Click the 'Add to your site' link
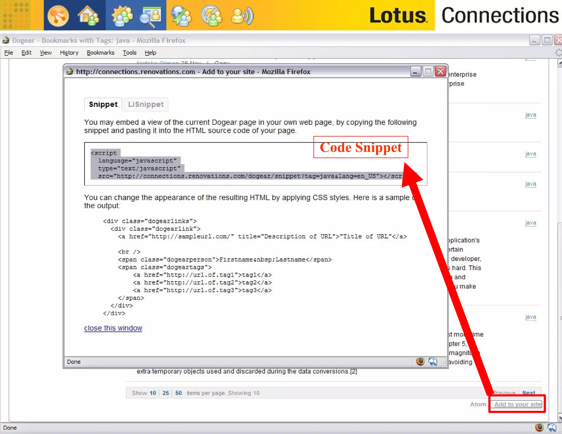The height and width of the screenshot is (434, 562). click(x=518, y=404)
